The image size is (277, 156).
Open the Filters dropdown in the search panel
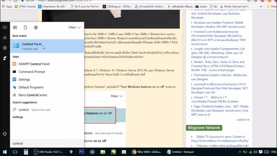tap(74, 27)
